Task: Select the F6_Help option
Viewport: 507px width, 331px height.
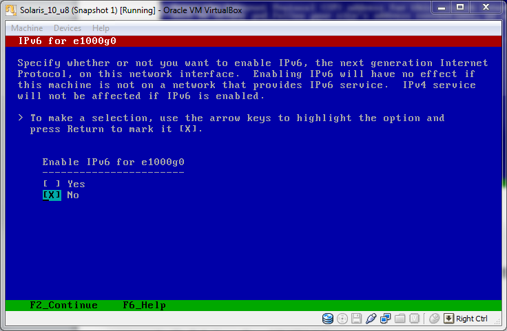Action: 144,305
